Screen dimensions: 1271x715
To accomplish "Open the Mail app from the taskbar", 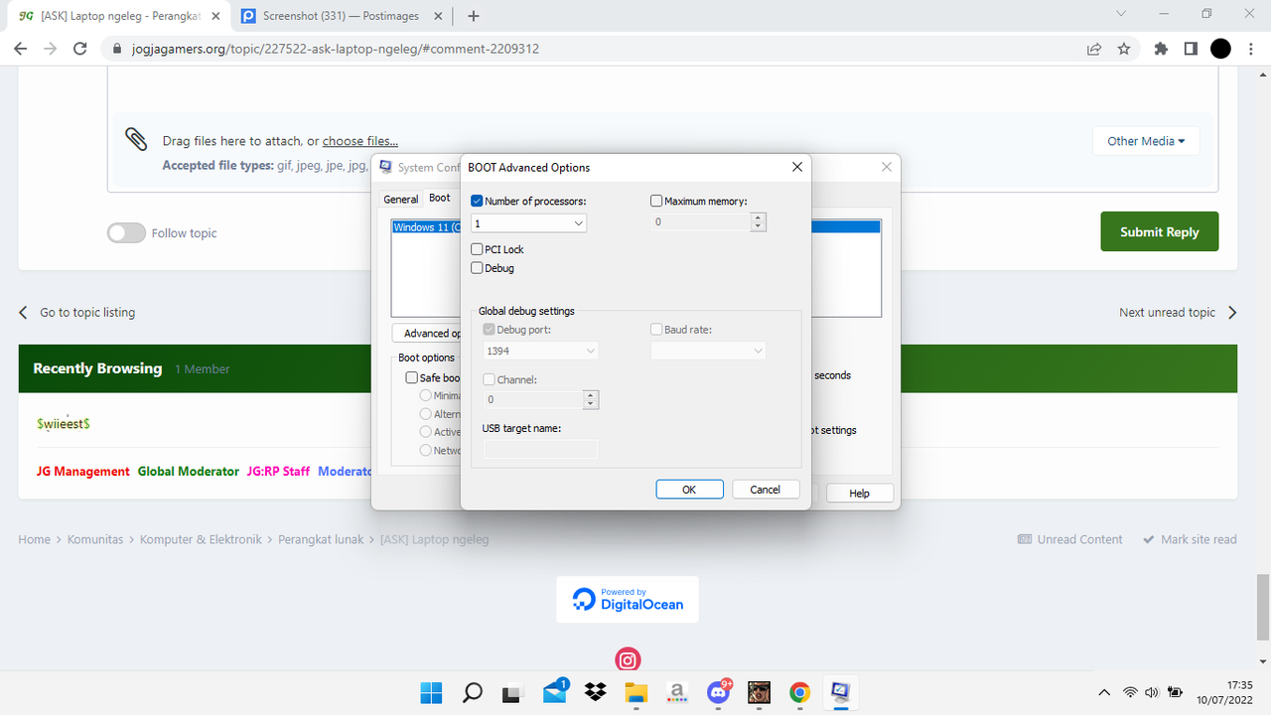I will point(554,692).
